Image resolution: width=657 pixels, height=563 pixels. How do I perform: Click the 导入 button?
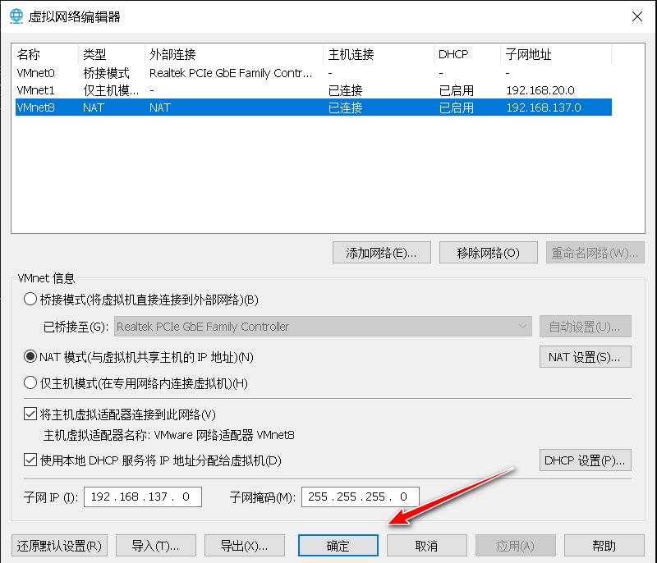[x=155, y=545]
